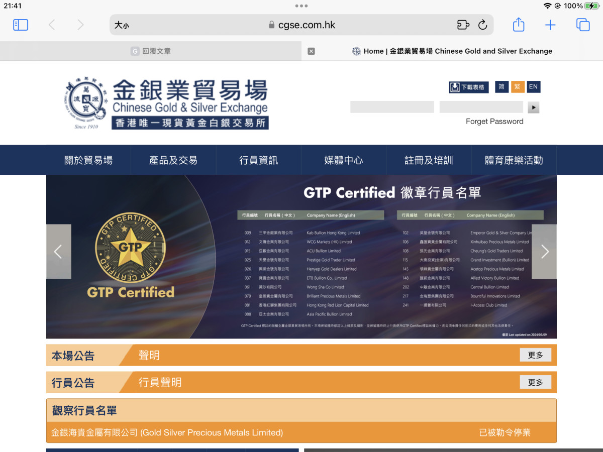Show next banner slide

click(544, 252)
